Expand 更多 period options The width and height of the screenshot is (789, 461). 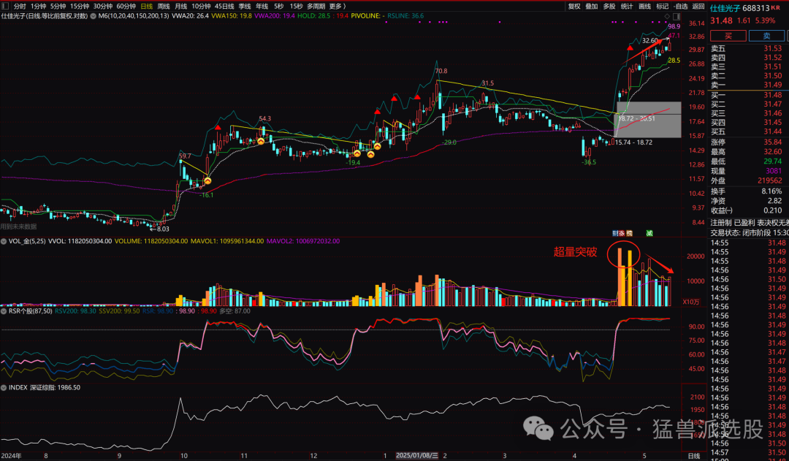coord(337,7)
